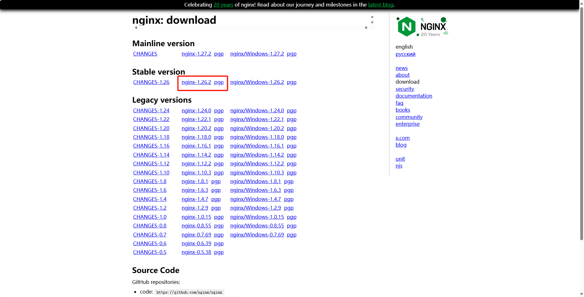The image size is (584, 297).
Task: Open the community sidebar link
Action: tap(409, 117)
